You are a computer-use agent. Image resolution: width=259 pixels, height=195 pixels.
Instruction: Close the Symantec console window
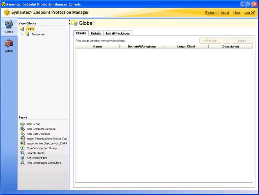coord(255,4)
